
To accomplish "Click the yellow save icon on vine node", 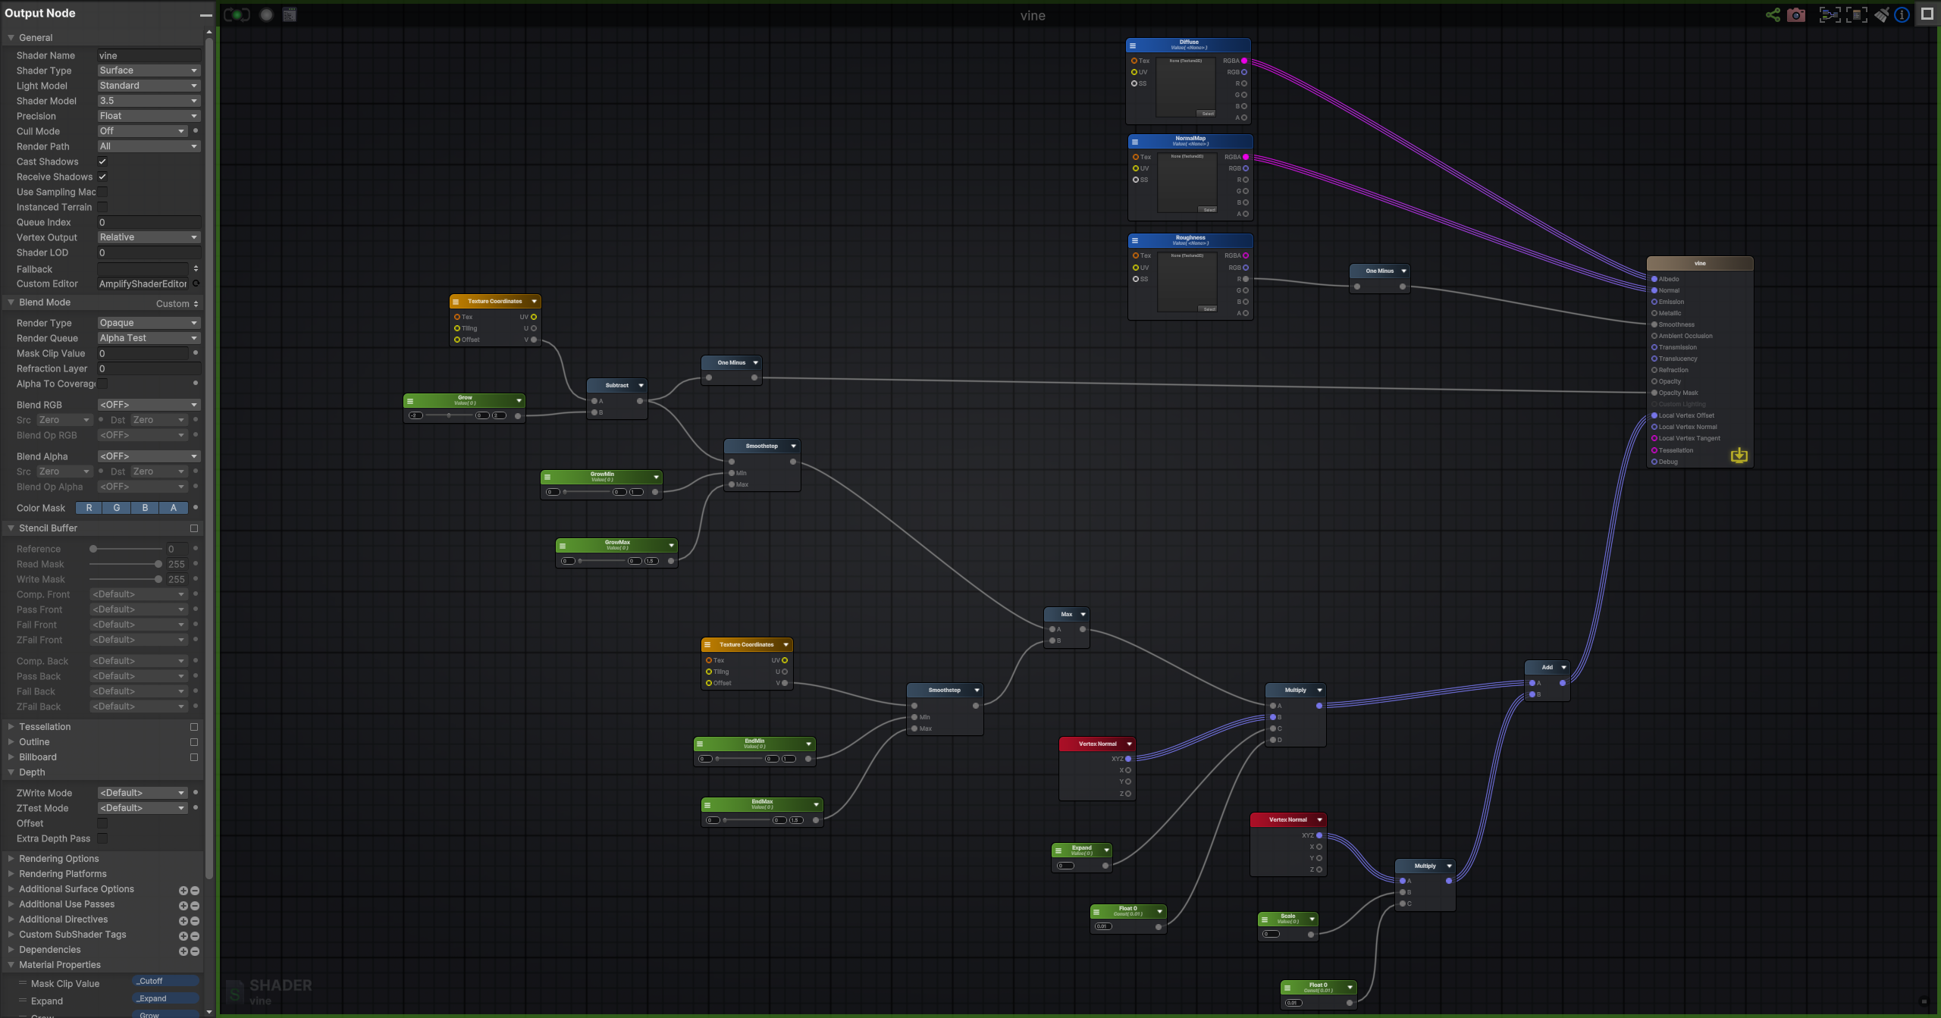I will click(x=1740, y=456).
